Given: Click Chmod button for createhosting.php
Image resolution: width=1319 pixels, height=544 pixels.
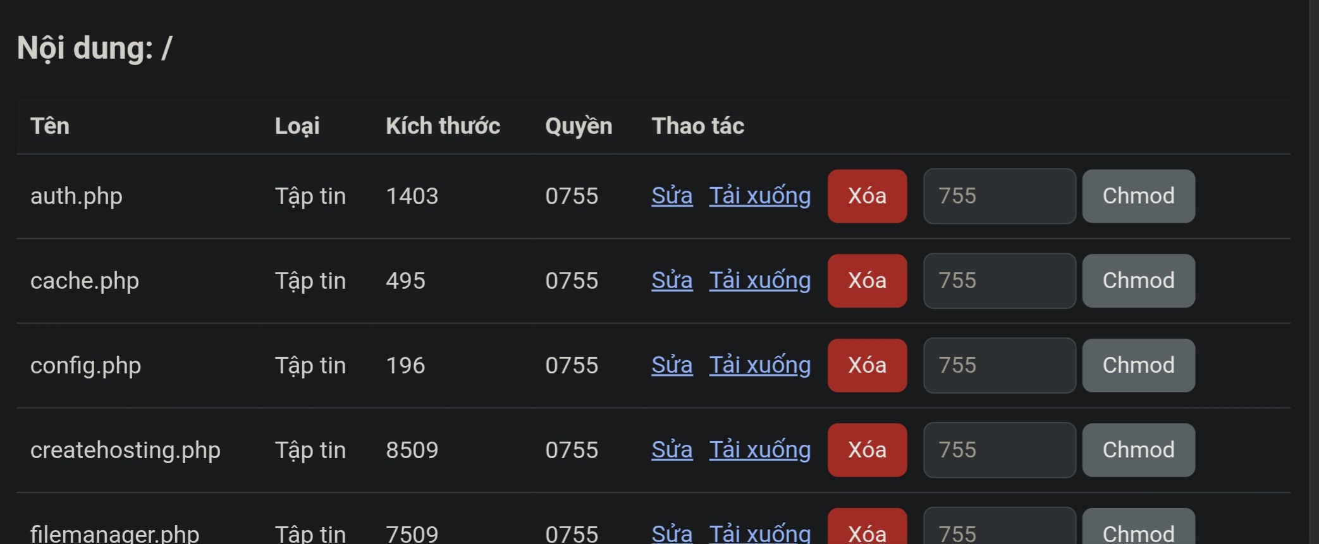Looking at the screenshot, I should click(1138, 450).
